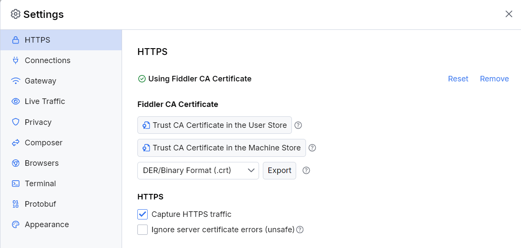Viewport: 521px width, 248px height.
Task: Click the Settings gear icon in the header
Action: 16,14
